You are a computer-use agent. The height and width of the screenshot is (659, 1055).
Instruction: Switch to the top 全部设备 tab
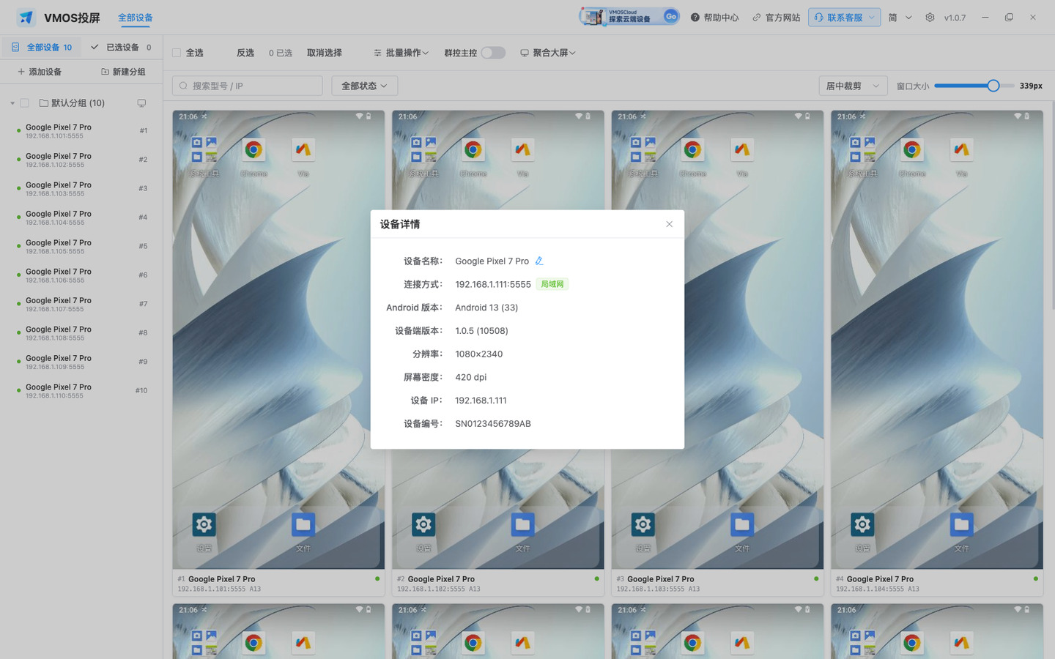pyautogui.click(x=136, y=18)
